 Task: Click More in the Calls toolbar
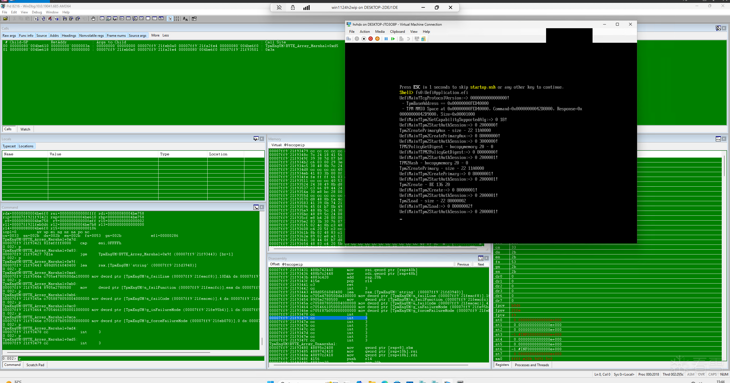155,35
